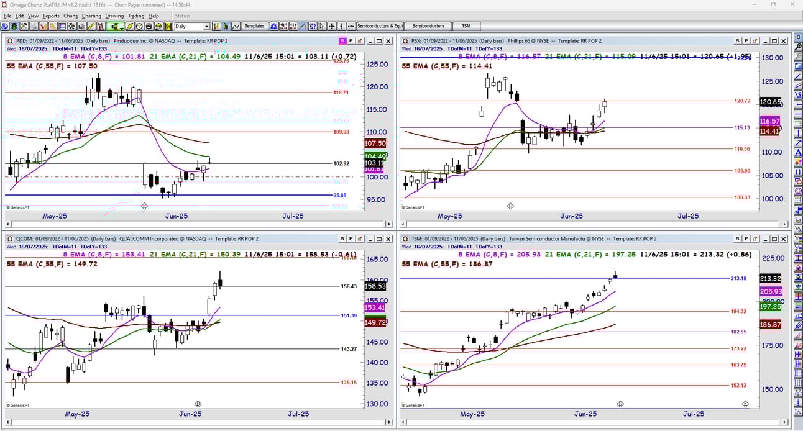Toggle the S button on QCOM chart

click(x=342, y=238)
